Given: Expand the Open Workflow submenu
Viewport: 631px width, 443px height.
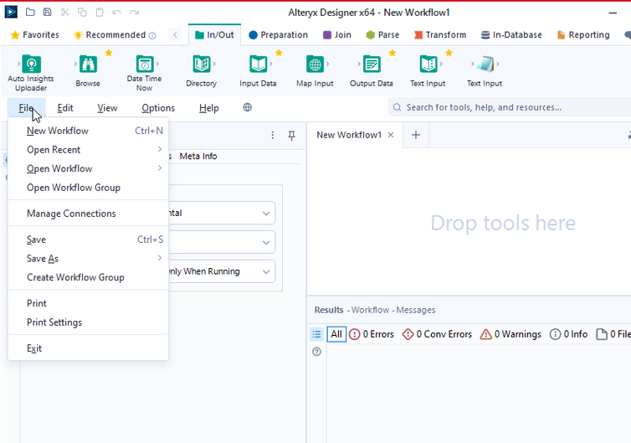Looking at the screenshot, I should pyautogui.click(x=88, y=169).
